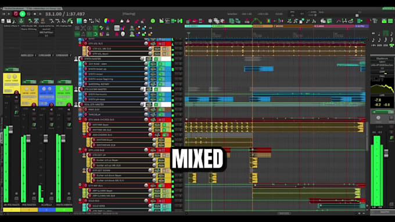Select the pink region marker in ruler
Viewport: 395px width, 222px height.
coord(334,26)
